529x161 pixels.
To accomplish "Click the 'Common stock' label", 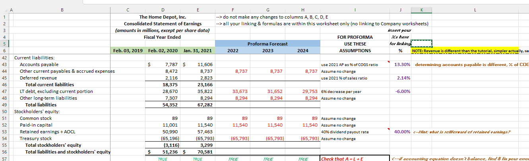I will point(36,118).
